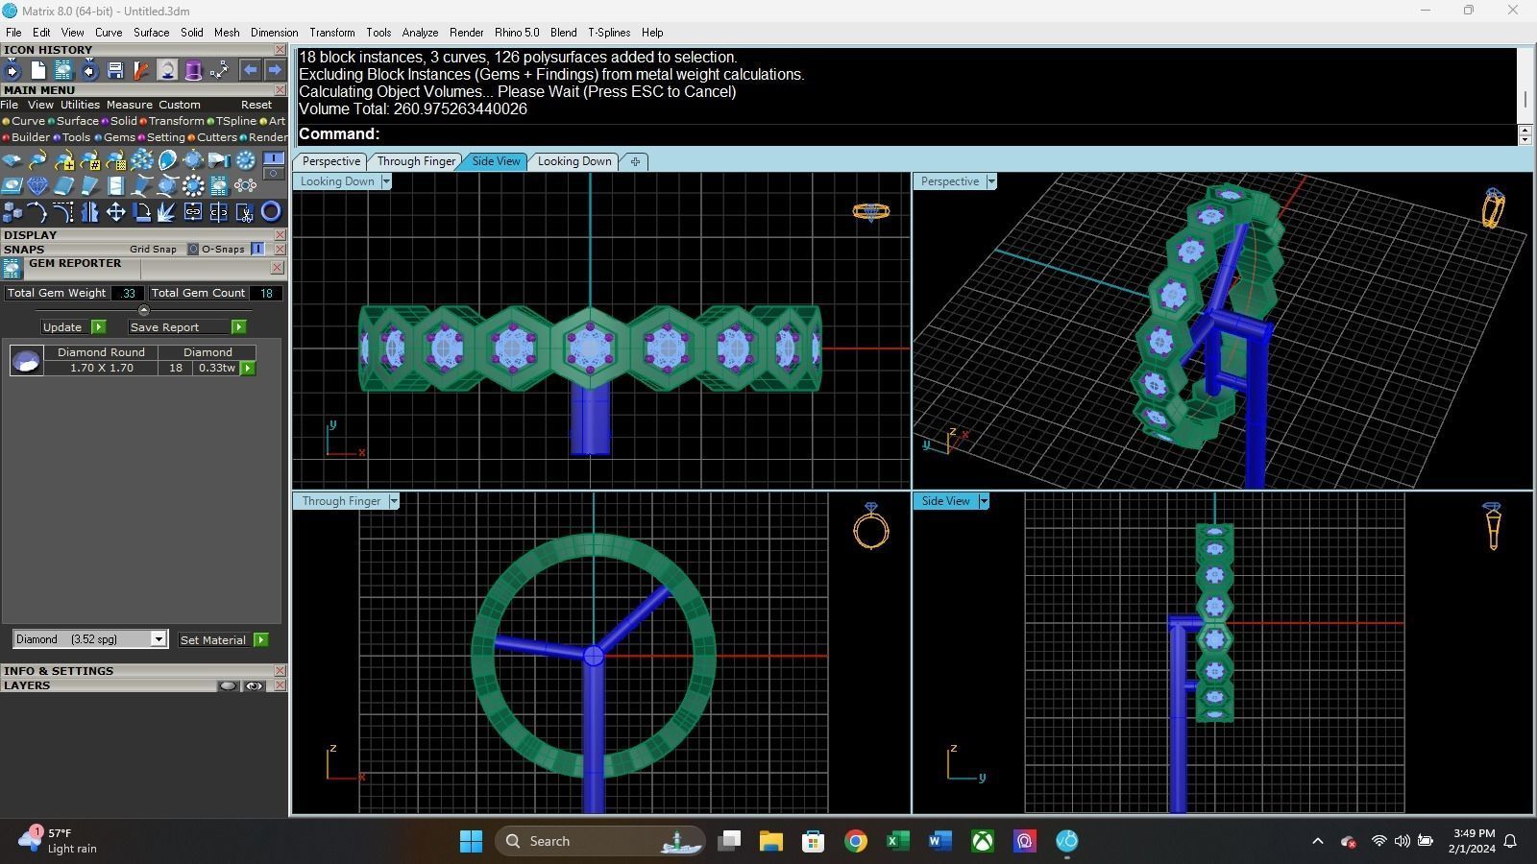Toggle the O-Snaps switch
The height and width of the screenshot is (864, 1537).
[x=257, y=249]
